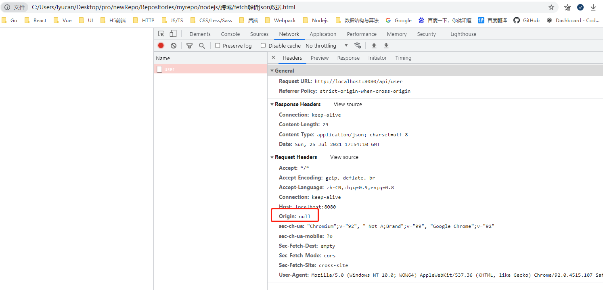
Task: Click the Referrer Policy value strict-origin-when-cross-origin
Action: click(365, 91)
